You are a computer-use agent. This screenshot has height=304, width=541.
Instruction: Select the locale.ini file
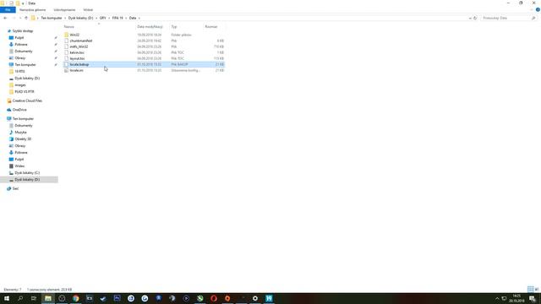pos(144,70)
